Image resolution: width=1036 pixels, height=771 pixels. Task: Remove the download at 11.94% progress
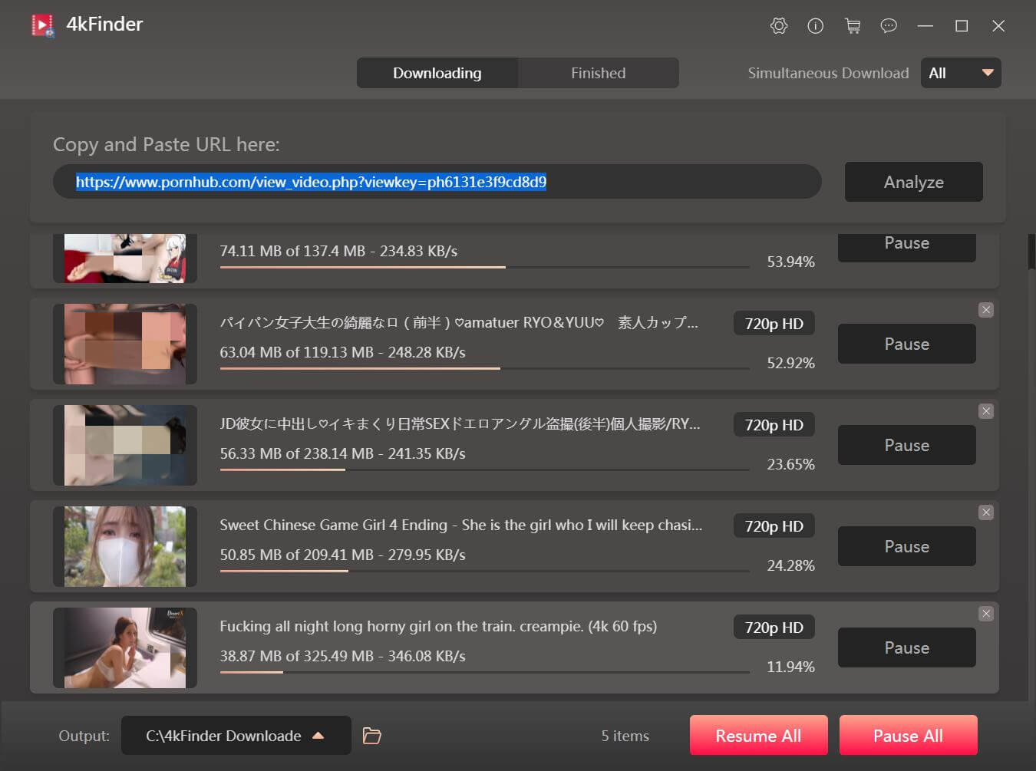point(986,614)
